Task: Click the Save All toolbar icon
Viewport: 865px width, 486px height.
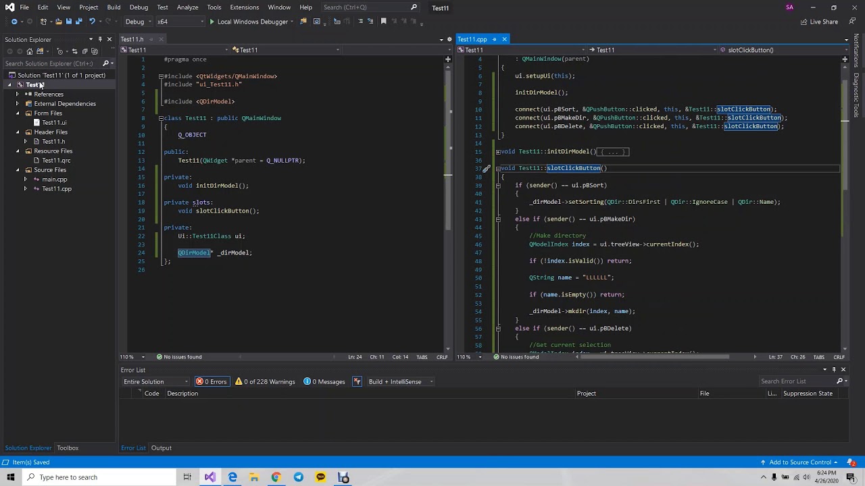Action: (x=78, y=22)
